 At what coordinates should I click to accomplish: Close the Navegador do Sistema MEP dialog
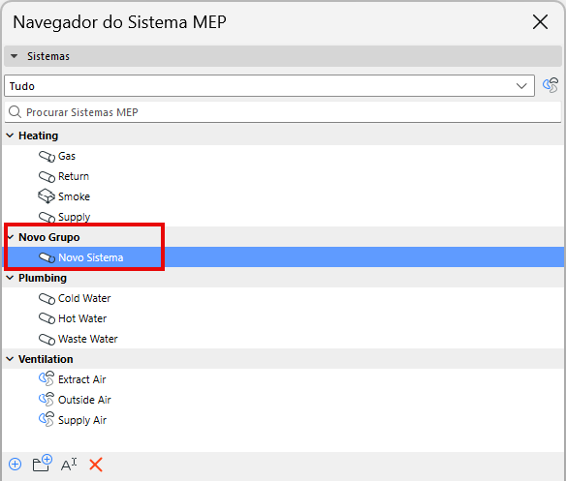541,22
